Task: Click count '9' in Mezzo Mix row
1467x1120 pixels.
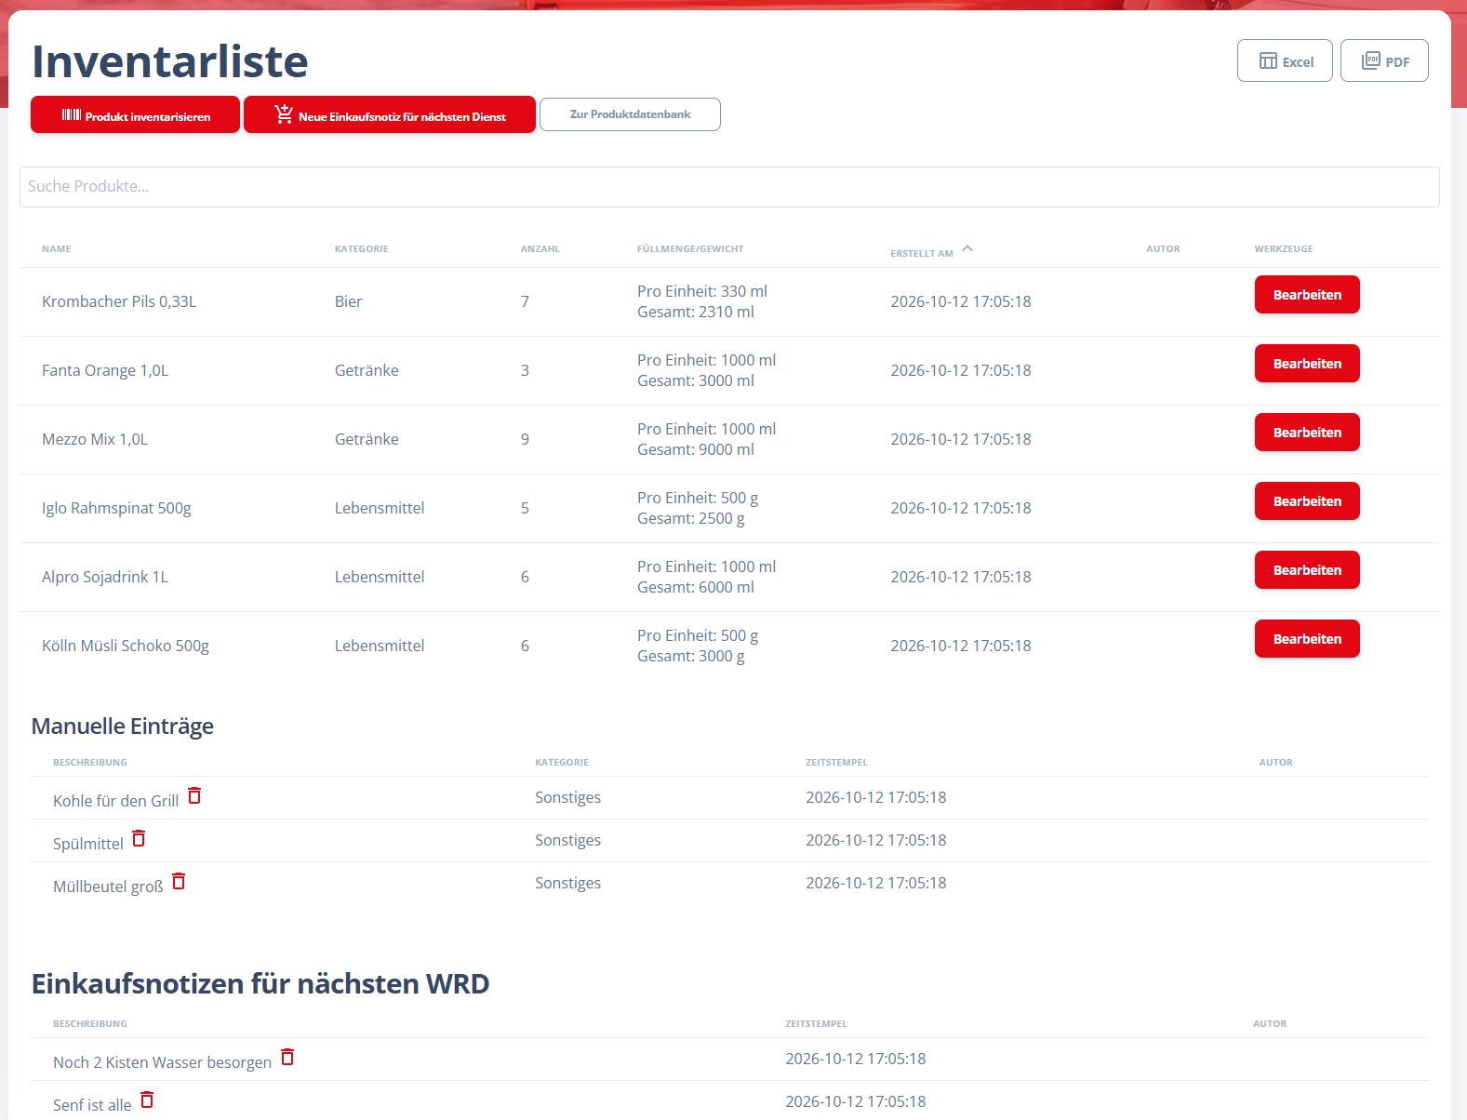Action: 525,439
